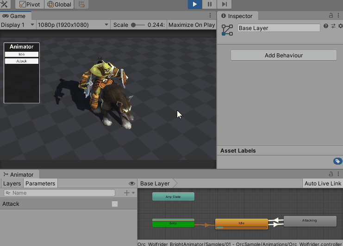This screenshot has width=343, height=246.
Task: Select the Entry node
Action: (x=173, y=223)
